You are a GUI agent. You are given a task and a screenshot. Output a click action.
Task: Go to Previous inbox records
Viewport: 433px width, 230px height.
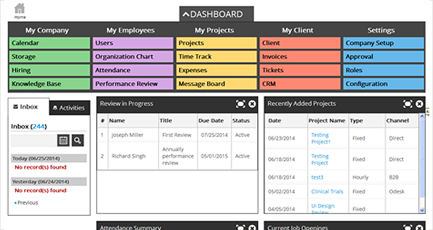(x=27, y=203)
